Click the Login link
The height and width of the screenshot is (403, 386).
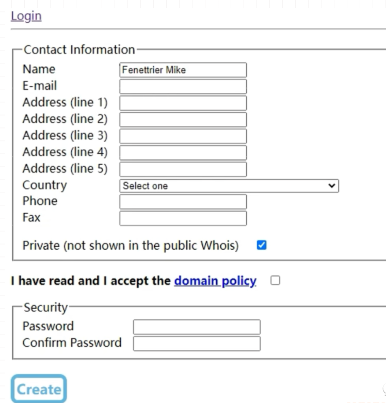pos(26,16)
